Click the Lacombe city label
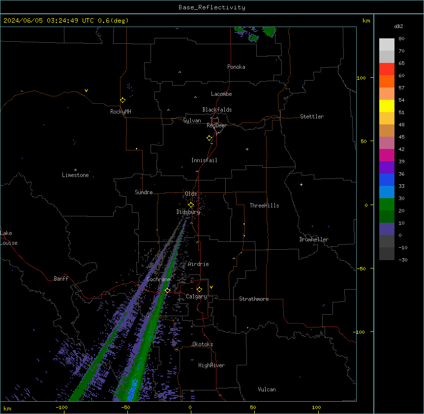The width and height of the screenshot is (424, 414). 221,94
